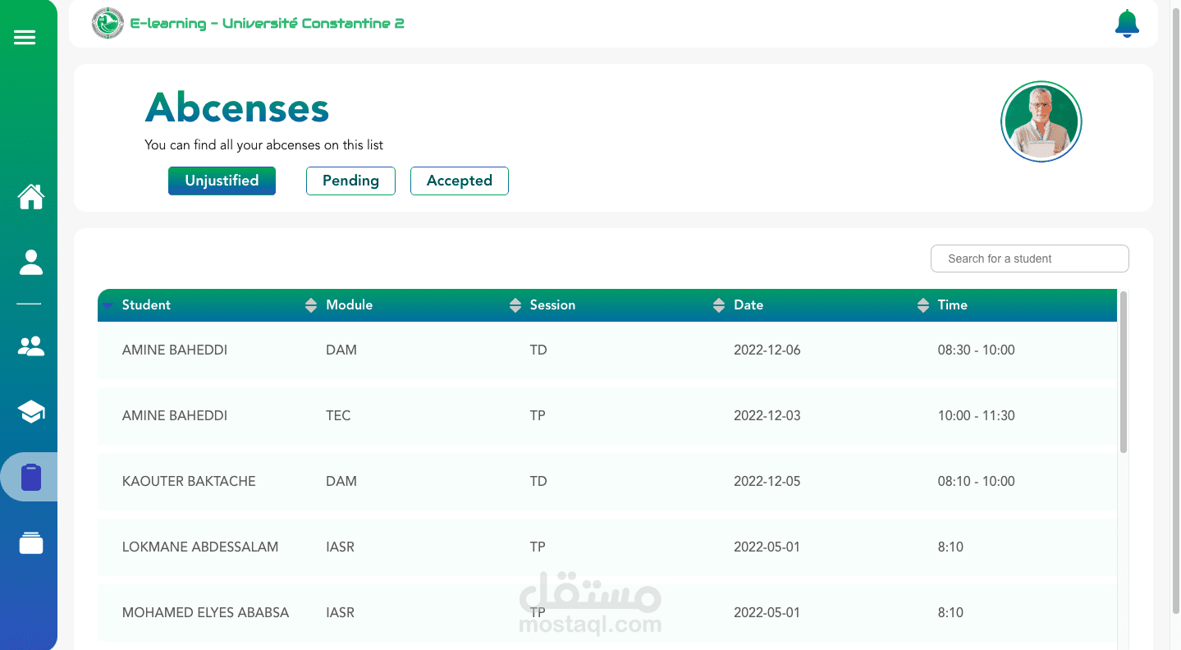Click AMINE BAHEDDI in the DAM row
The height and width of the screenshot is (650, 1181).
tap(175, 350)
